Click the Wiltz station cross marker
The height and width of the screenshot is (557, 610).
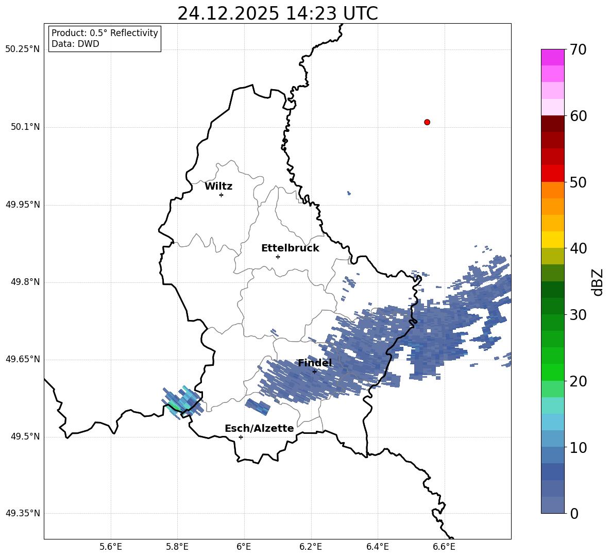coord(222,195)
